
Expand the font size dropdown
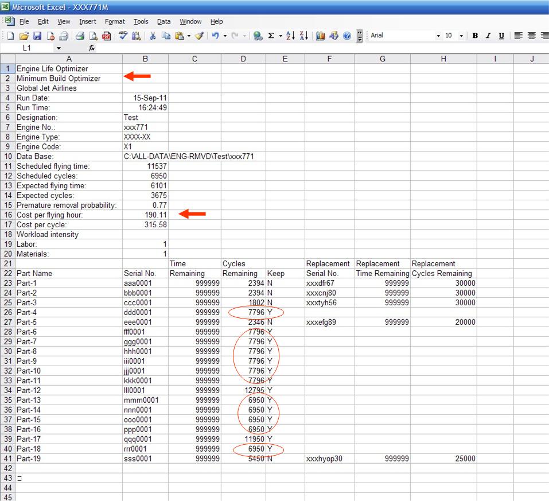[462, 36]
